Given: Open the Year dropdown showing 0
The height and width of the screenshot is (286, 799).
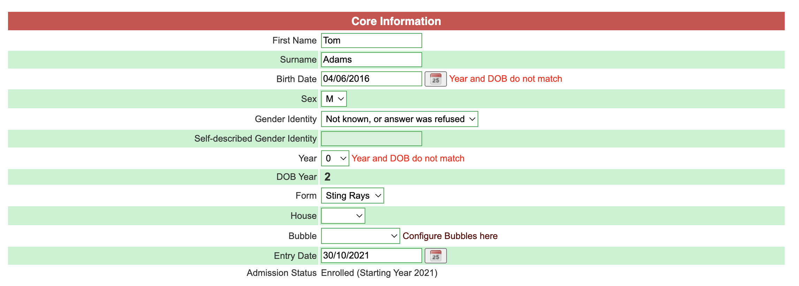Looking at the screenshot, I should pyautogui.click(x=335, y=158).
